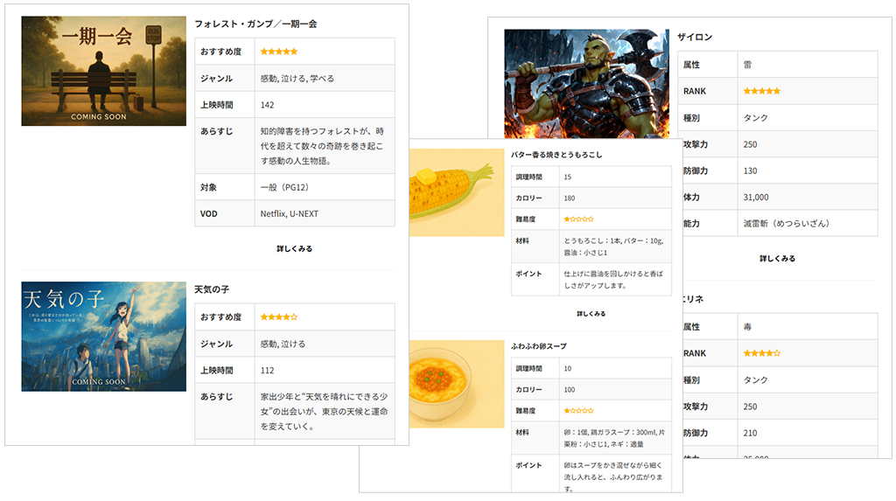Click the 天気の子 four-star おすすめ度 rating

tap(278, 317)
